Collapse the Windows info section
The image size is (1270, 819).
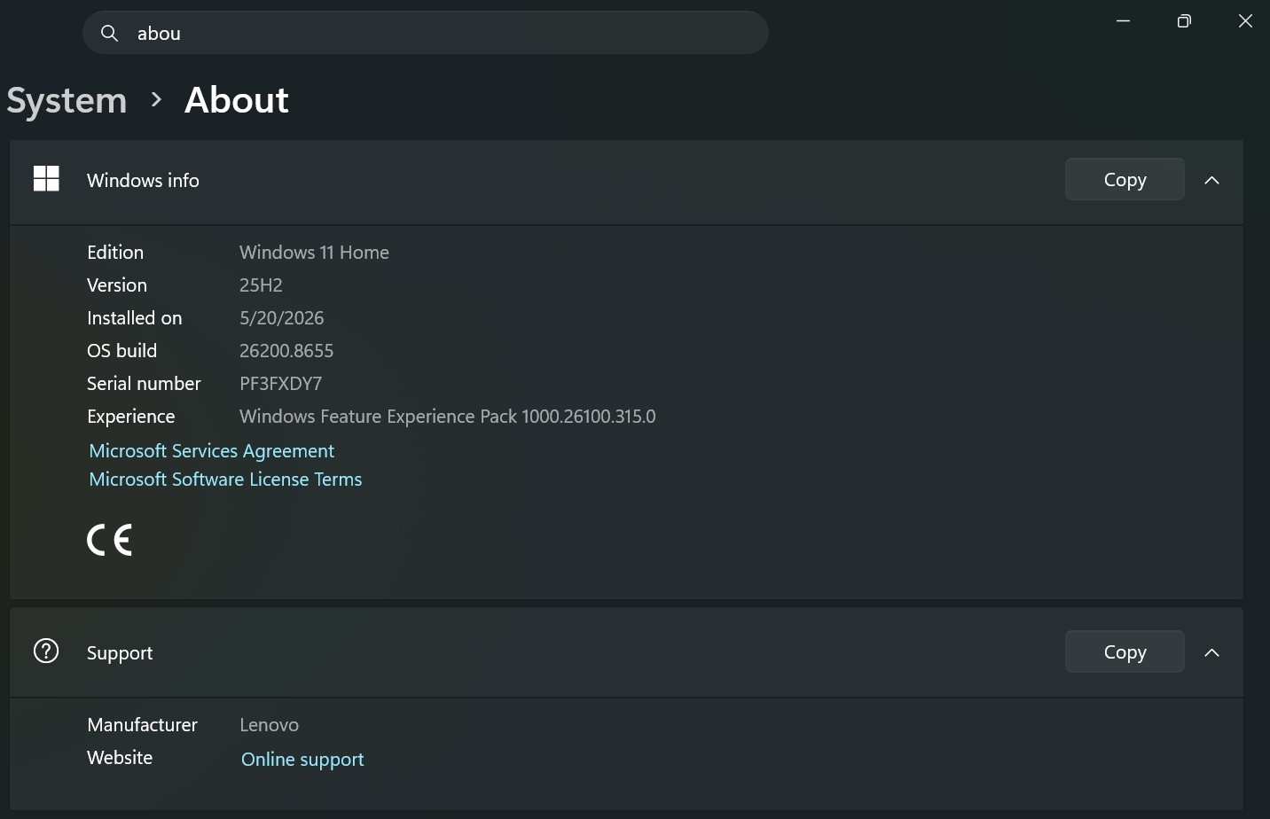coord(1212,180)
